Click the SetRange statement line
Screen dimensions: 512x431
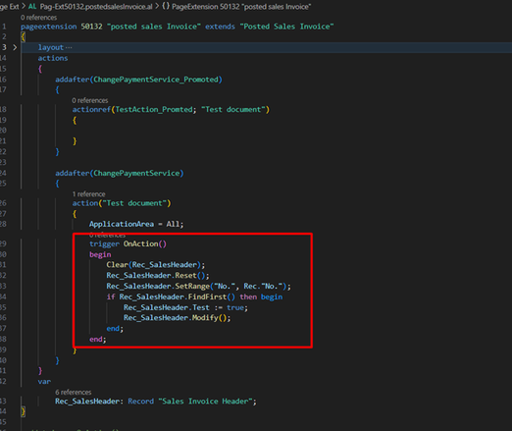(x=198, y=287)
